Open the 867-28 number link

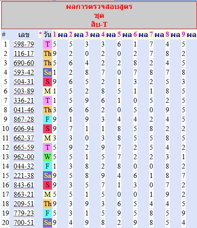(24, 119)
